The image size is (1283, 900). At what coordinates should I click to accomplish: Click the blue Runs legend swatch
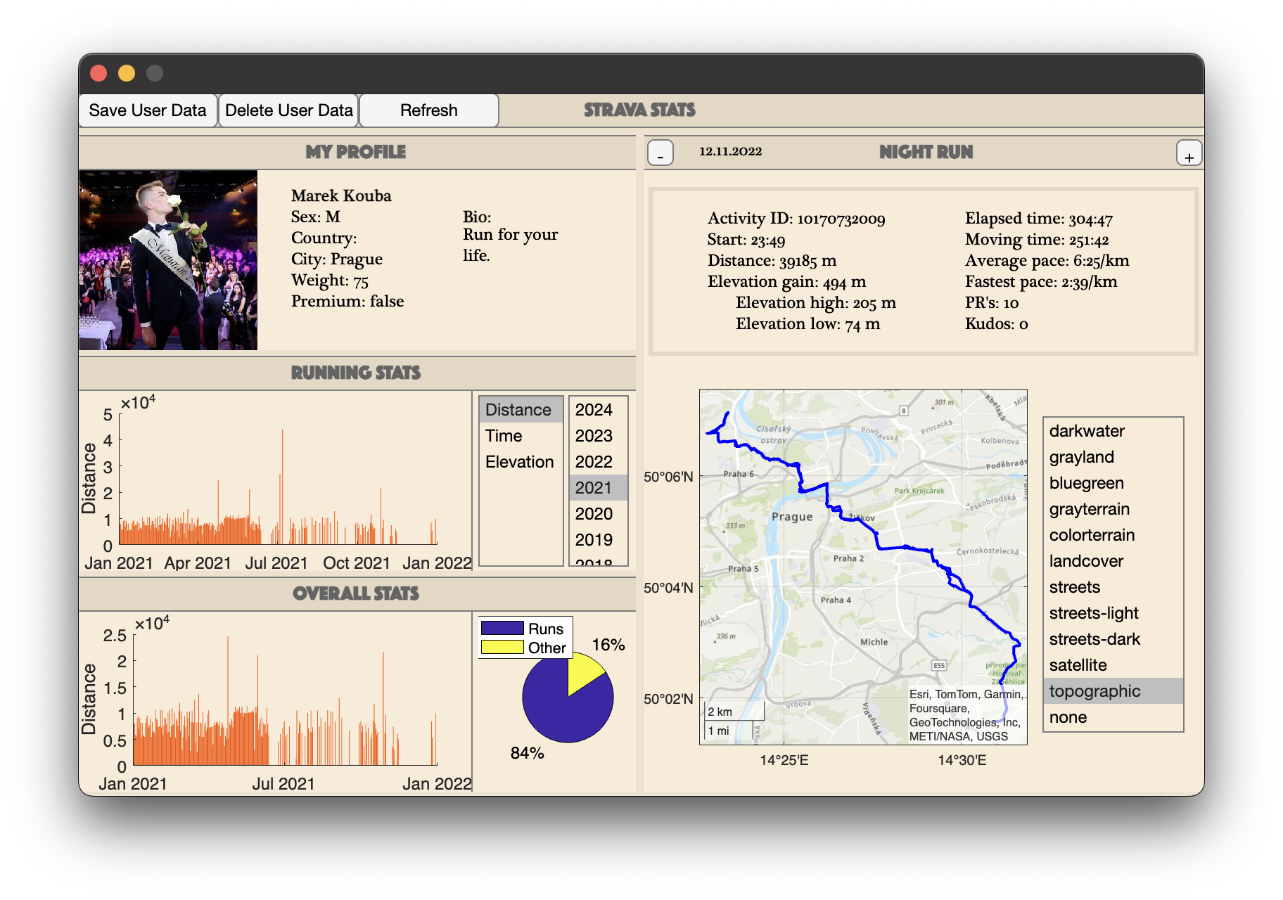tap(502, 629)
